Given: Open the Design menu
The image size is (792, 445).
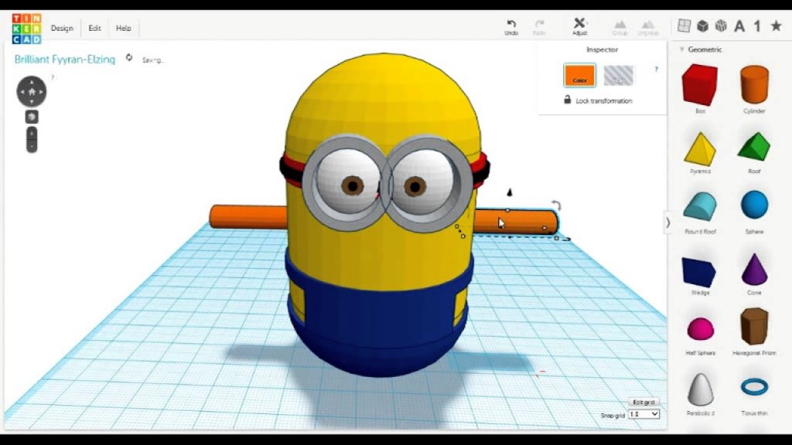Looking at the screenshot, I should coord(61,27).
